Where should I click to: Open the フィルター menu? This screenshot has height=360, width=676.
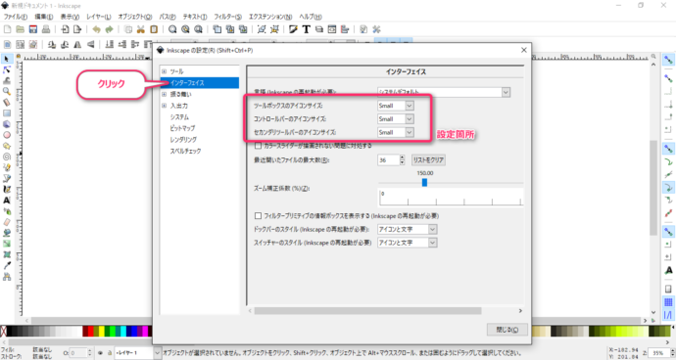[227, 17]
